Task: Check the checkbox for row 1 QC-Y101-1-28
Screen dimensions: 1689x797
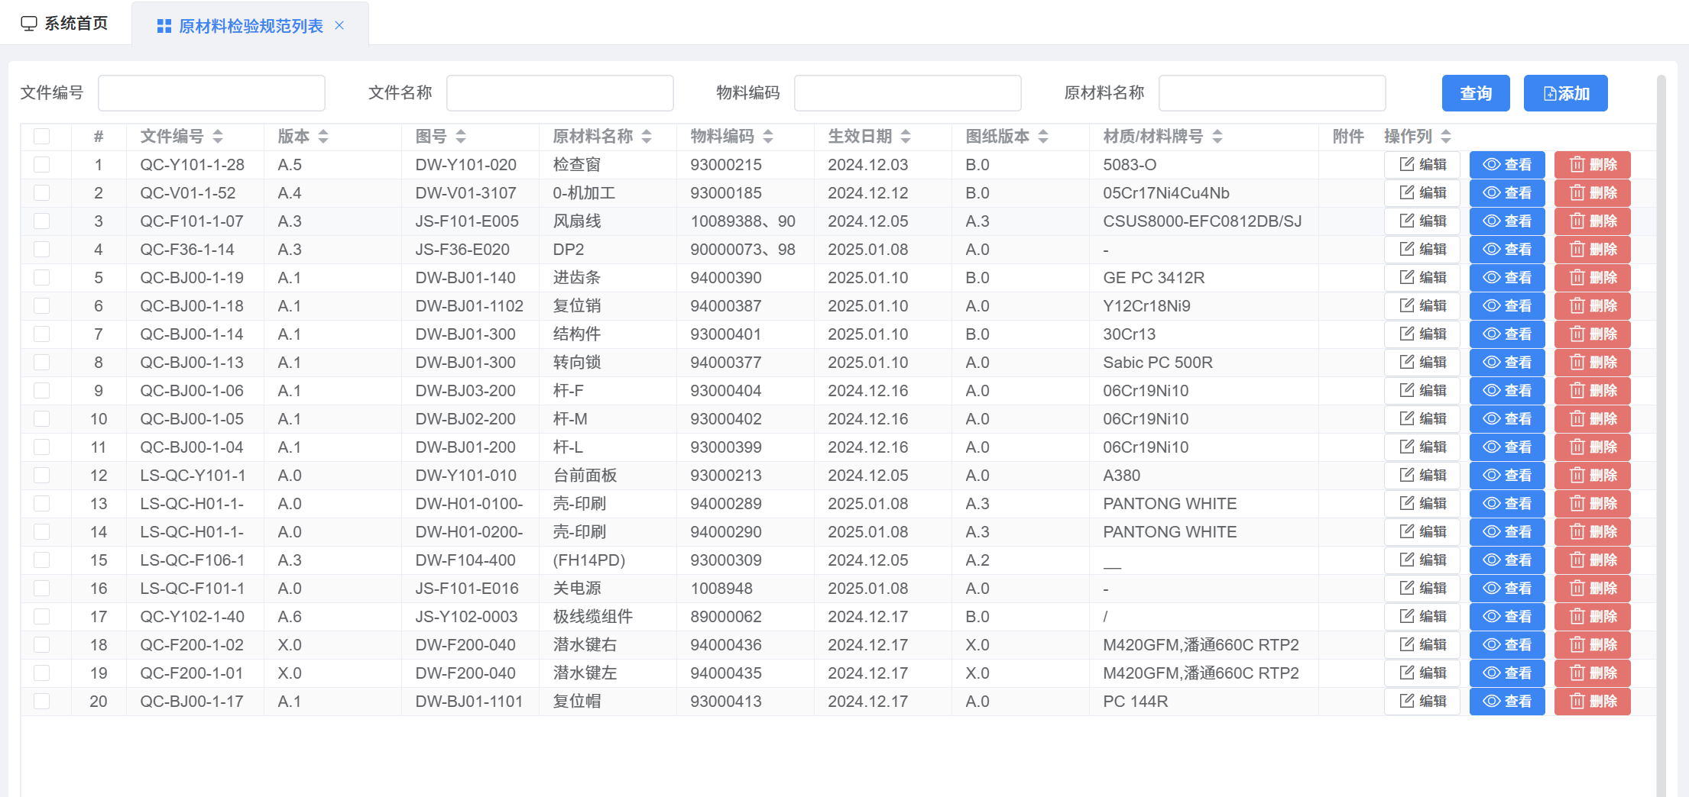Action: tap(42, 165)
